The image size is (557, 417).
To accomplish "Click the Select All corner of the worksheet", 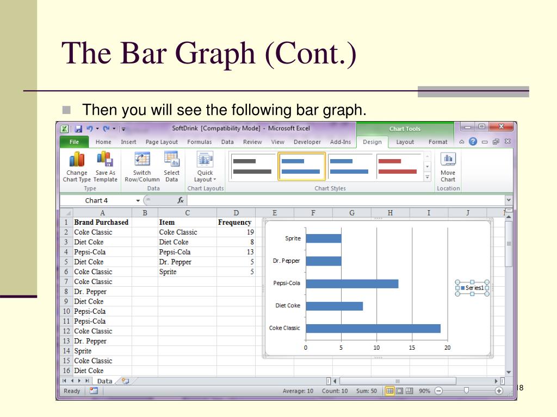I will 66,213.
